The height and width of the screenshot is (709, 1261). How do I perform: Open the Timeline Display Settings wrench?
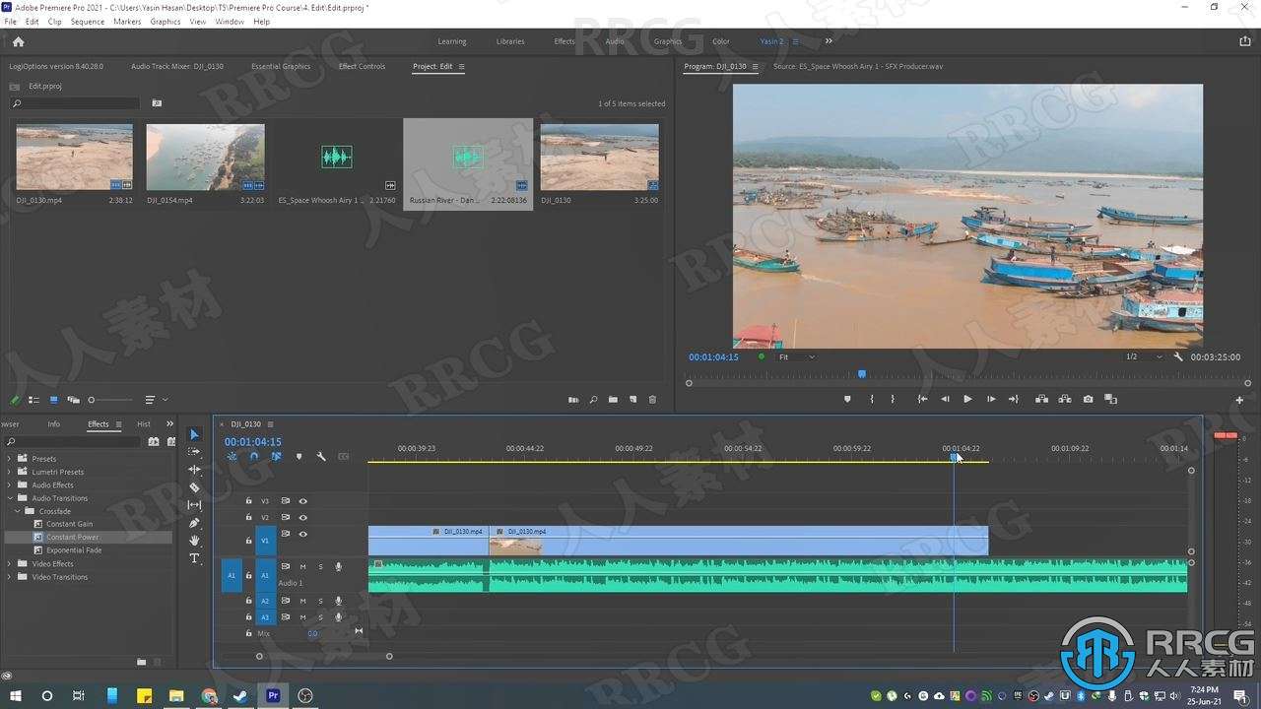click(x=320, y=456)
